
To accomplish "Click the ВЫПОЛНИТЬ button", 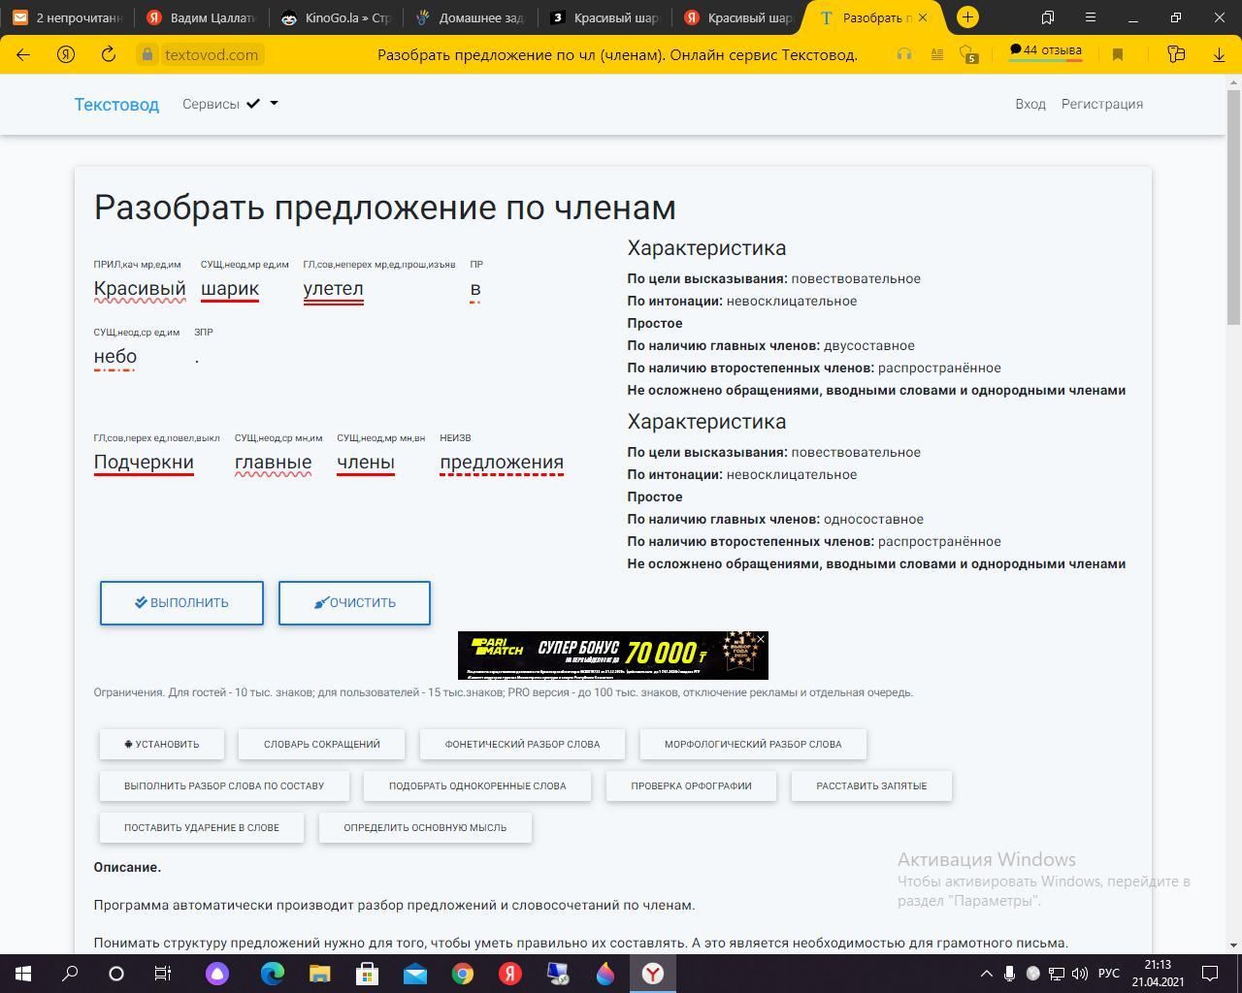I will [181, 602].
